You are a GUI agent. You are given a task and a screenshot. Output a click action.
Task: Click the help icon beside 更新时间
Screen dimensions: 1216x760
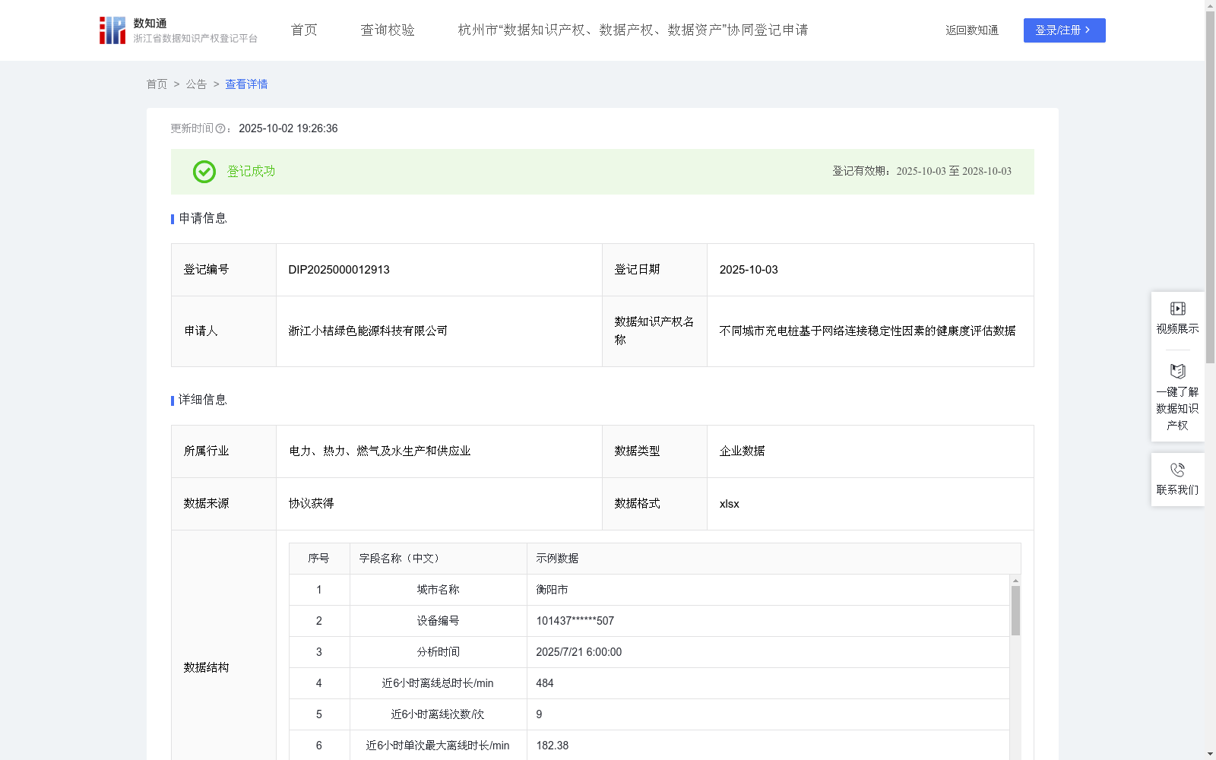pyautogui.click(x=220, y=129)
